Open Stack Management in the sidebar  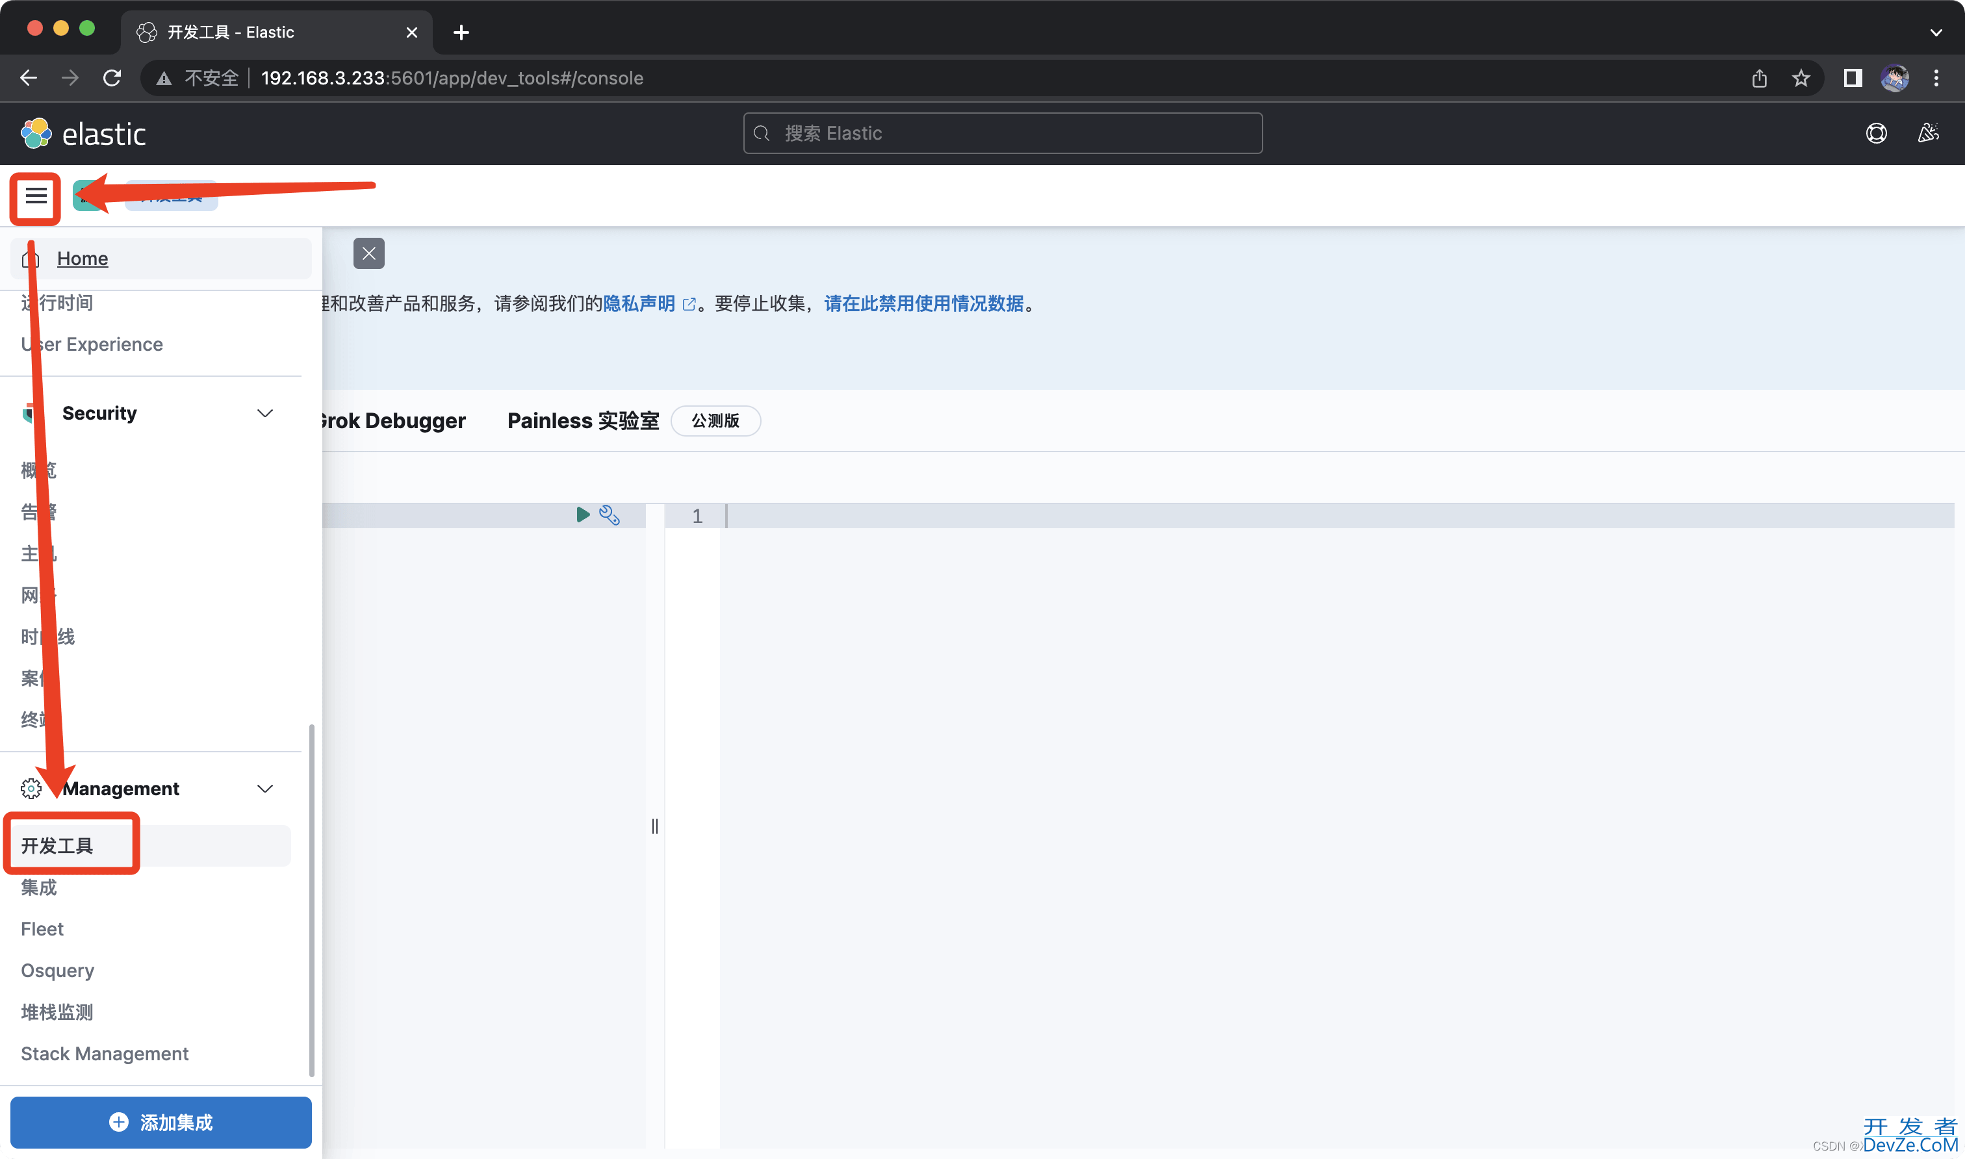click(105, 1054)
